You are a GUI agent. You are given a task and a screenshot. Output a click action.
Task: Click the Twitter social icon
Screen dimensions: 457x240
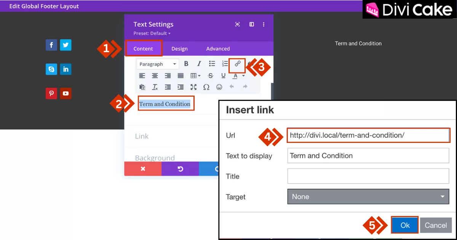(x=66, y=45)
